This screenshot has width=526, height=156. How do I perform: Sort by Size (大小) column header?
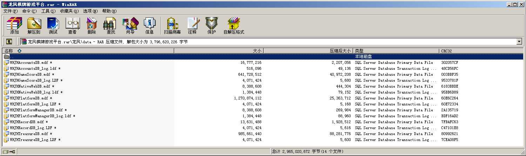click(x=219, y=51)
